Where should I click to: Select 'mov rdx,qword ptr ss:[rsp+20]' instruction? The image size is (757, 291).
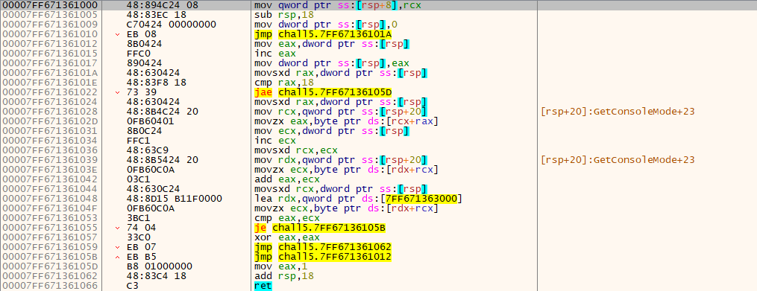(x=342, y=159)
